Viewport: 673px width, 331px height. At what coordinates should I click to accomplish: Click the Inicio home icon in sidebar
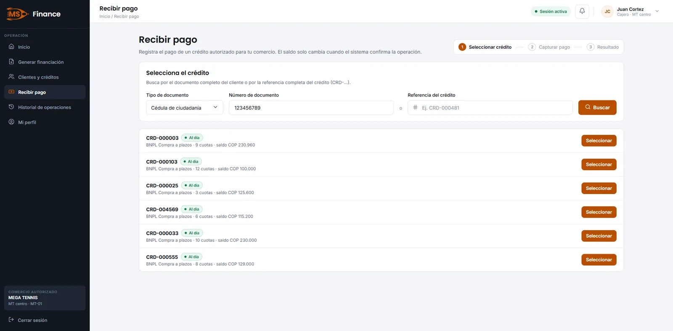(x=11, y=47)
